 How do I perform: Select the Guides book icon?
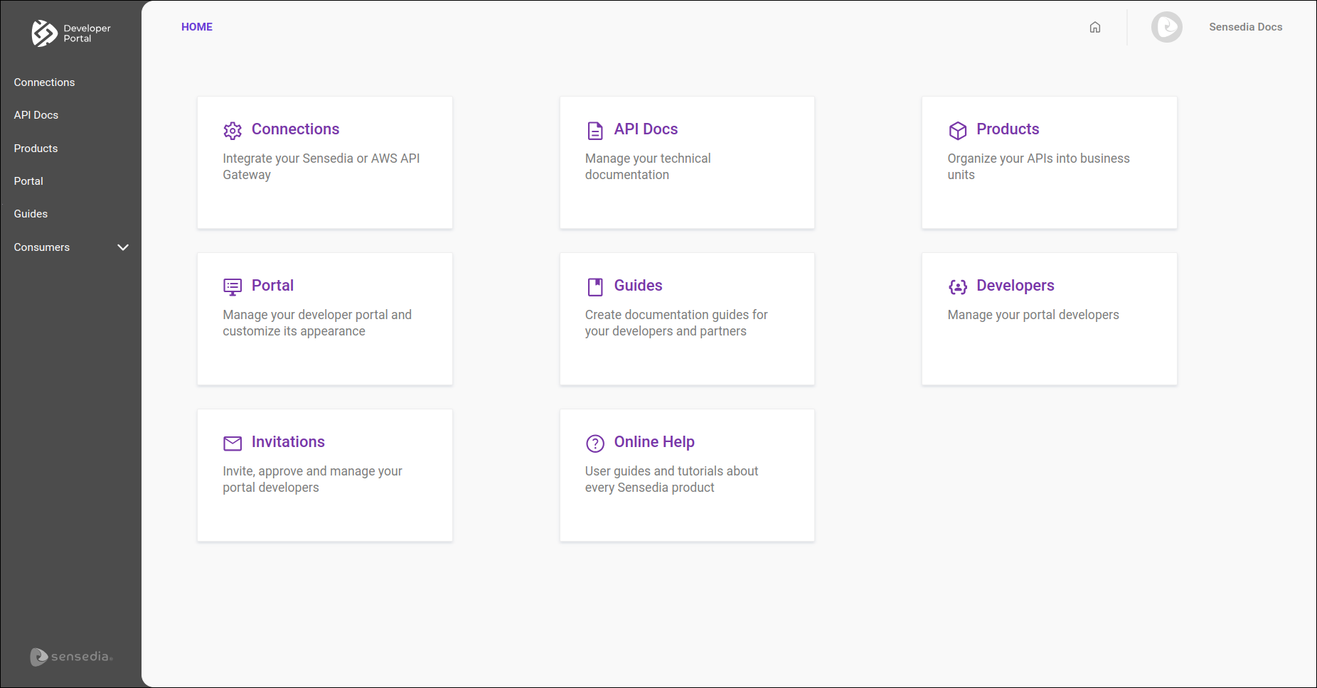[595, 287]
